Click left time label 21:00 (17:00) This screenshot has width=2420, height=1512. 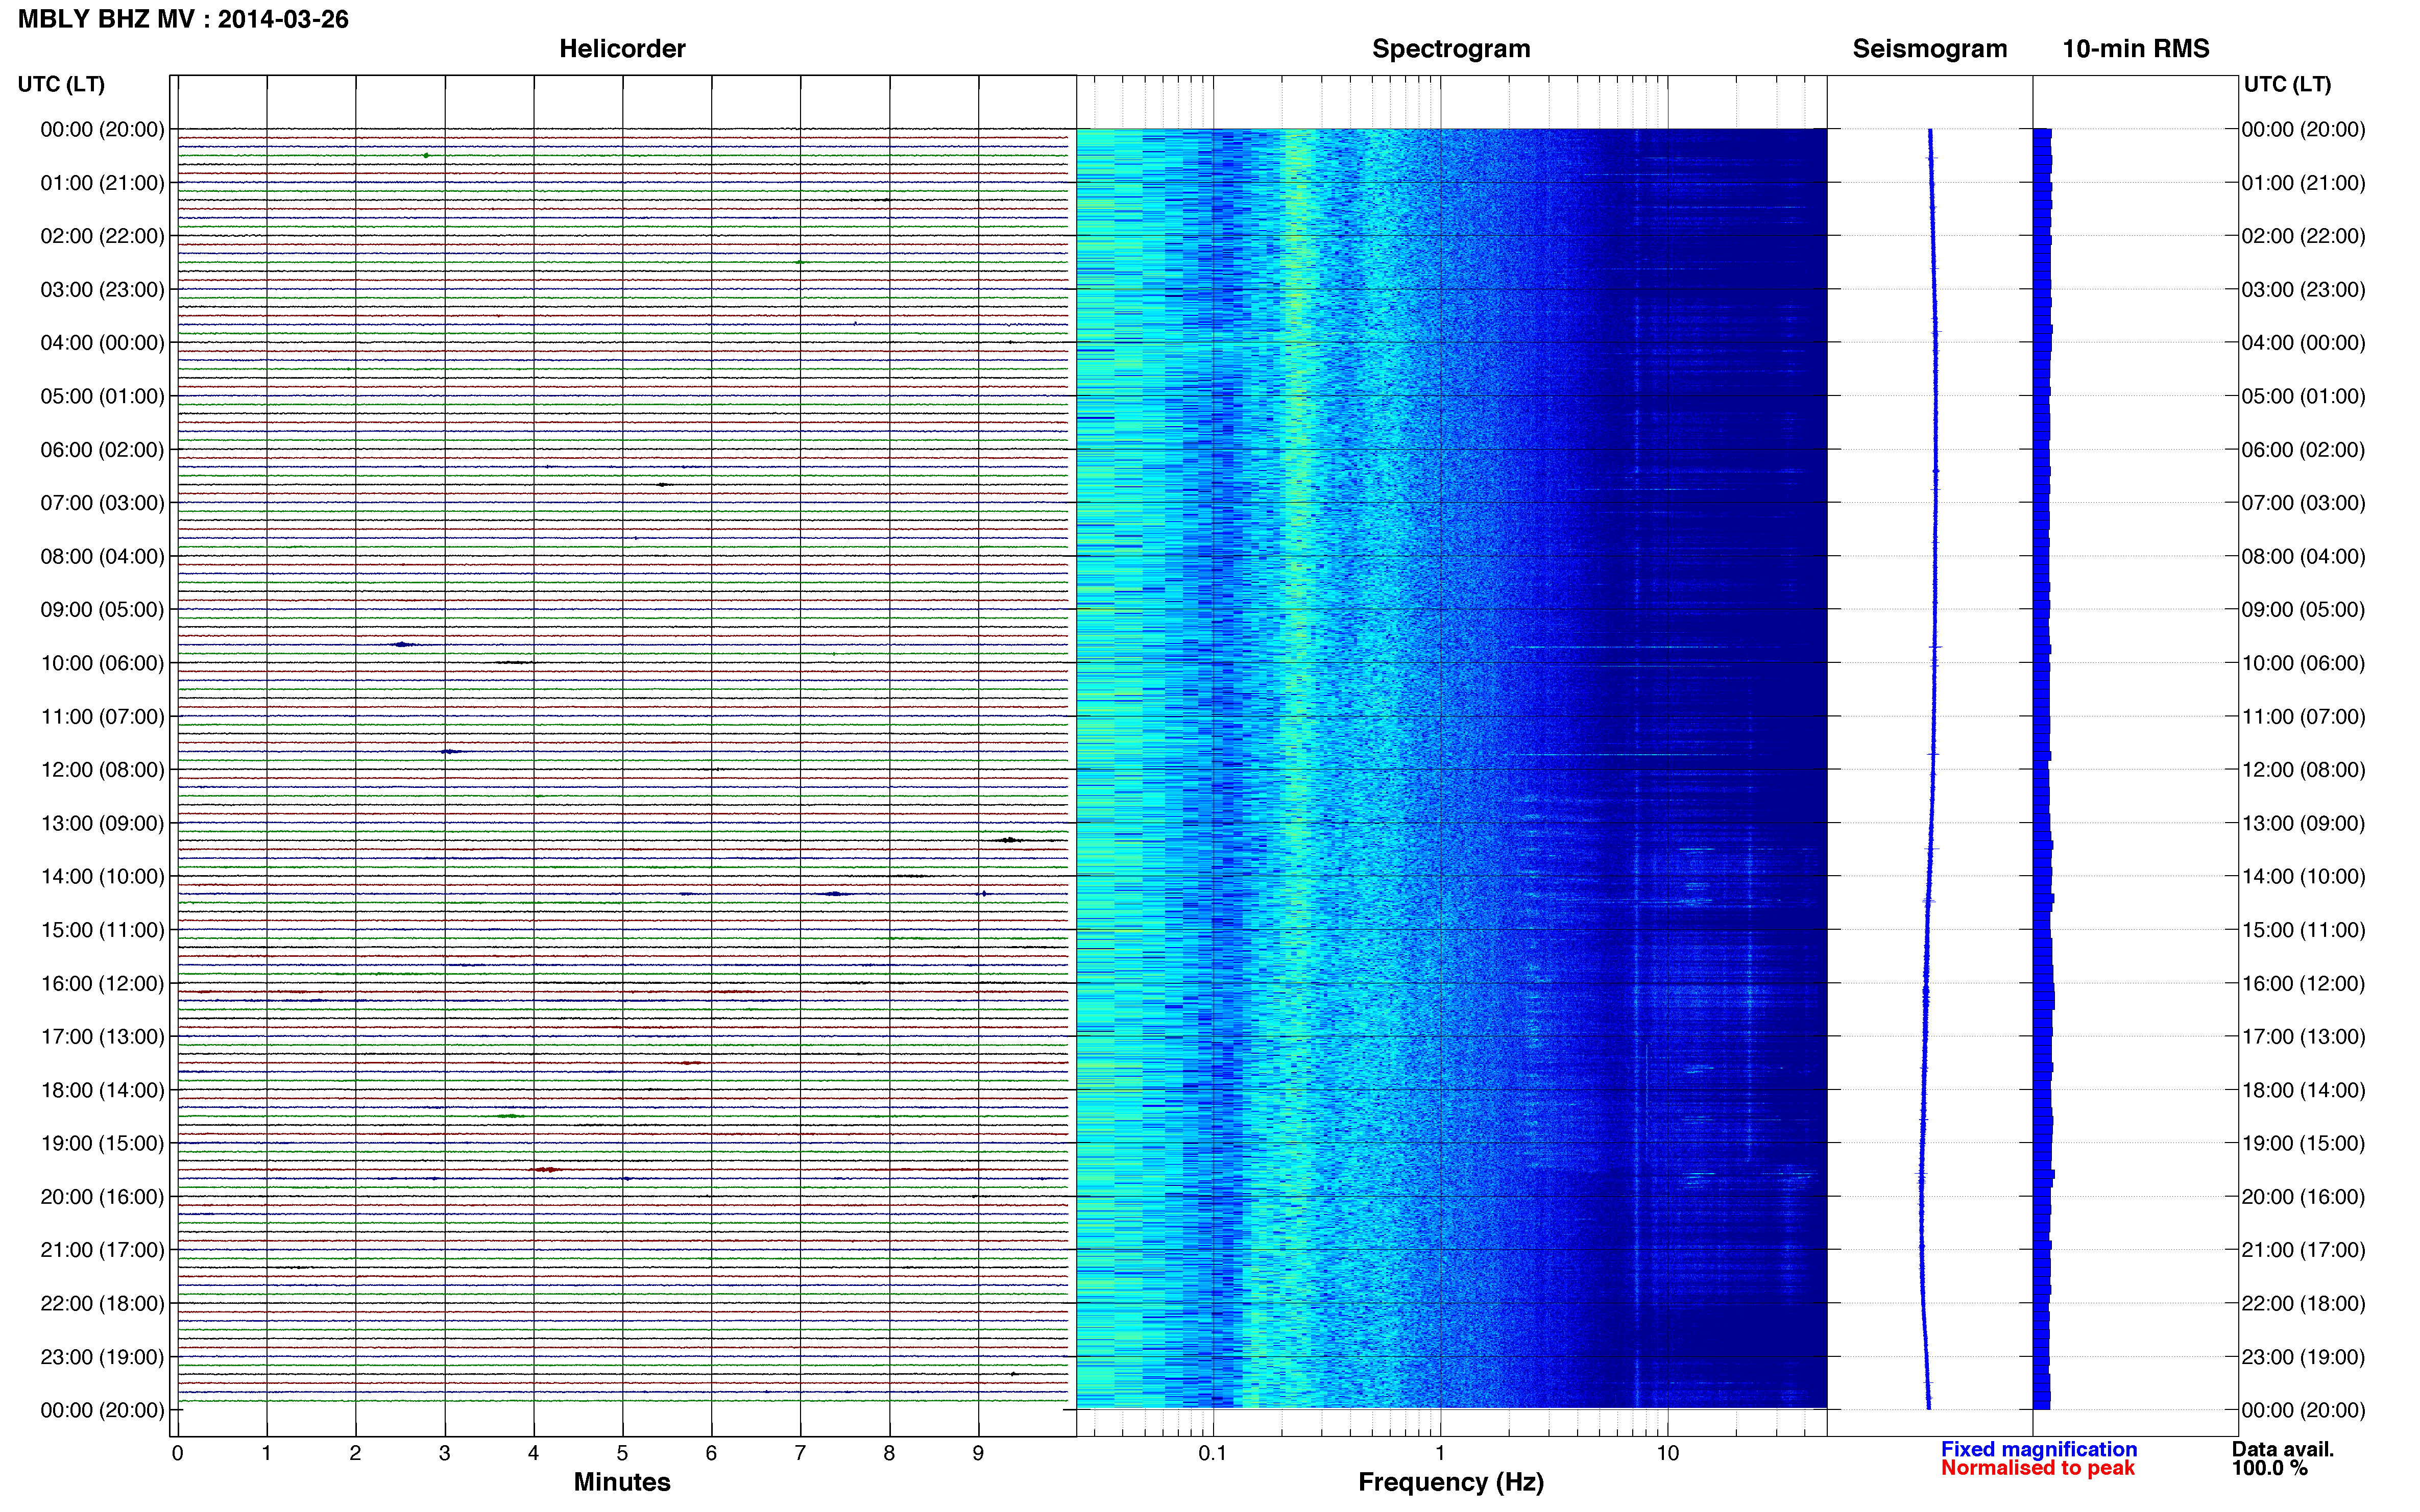[x=102, y=1250]
